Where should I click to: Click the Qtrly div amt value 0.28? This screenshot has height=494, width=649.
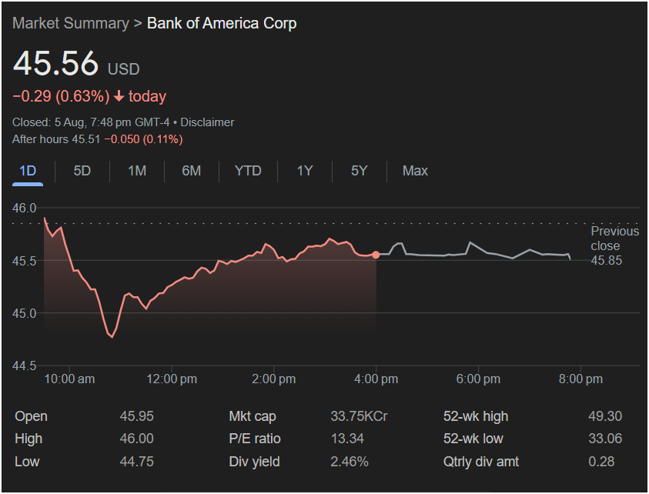coord(601,462)
